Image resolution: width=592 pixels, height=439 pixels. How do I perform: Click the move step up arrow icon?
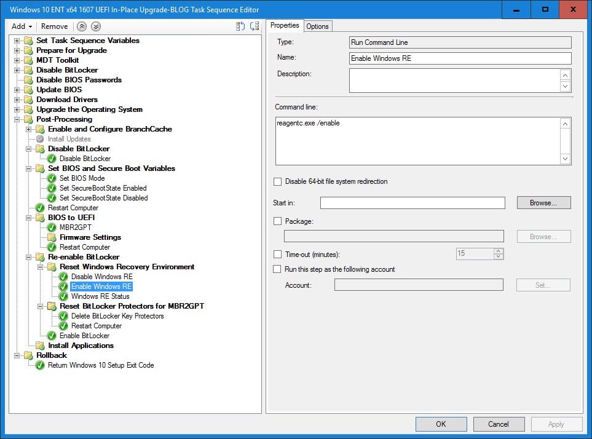[82, 26]
